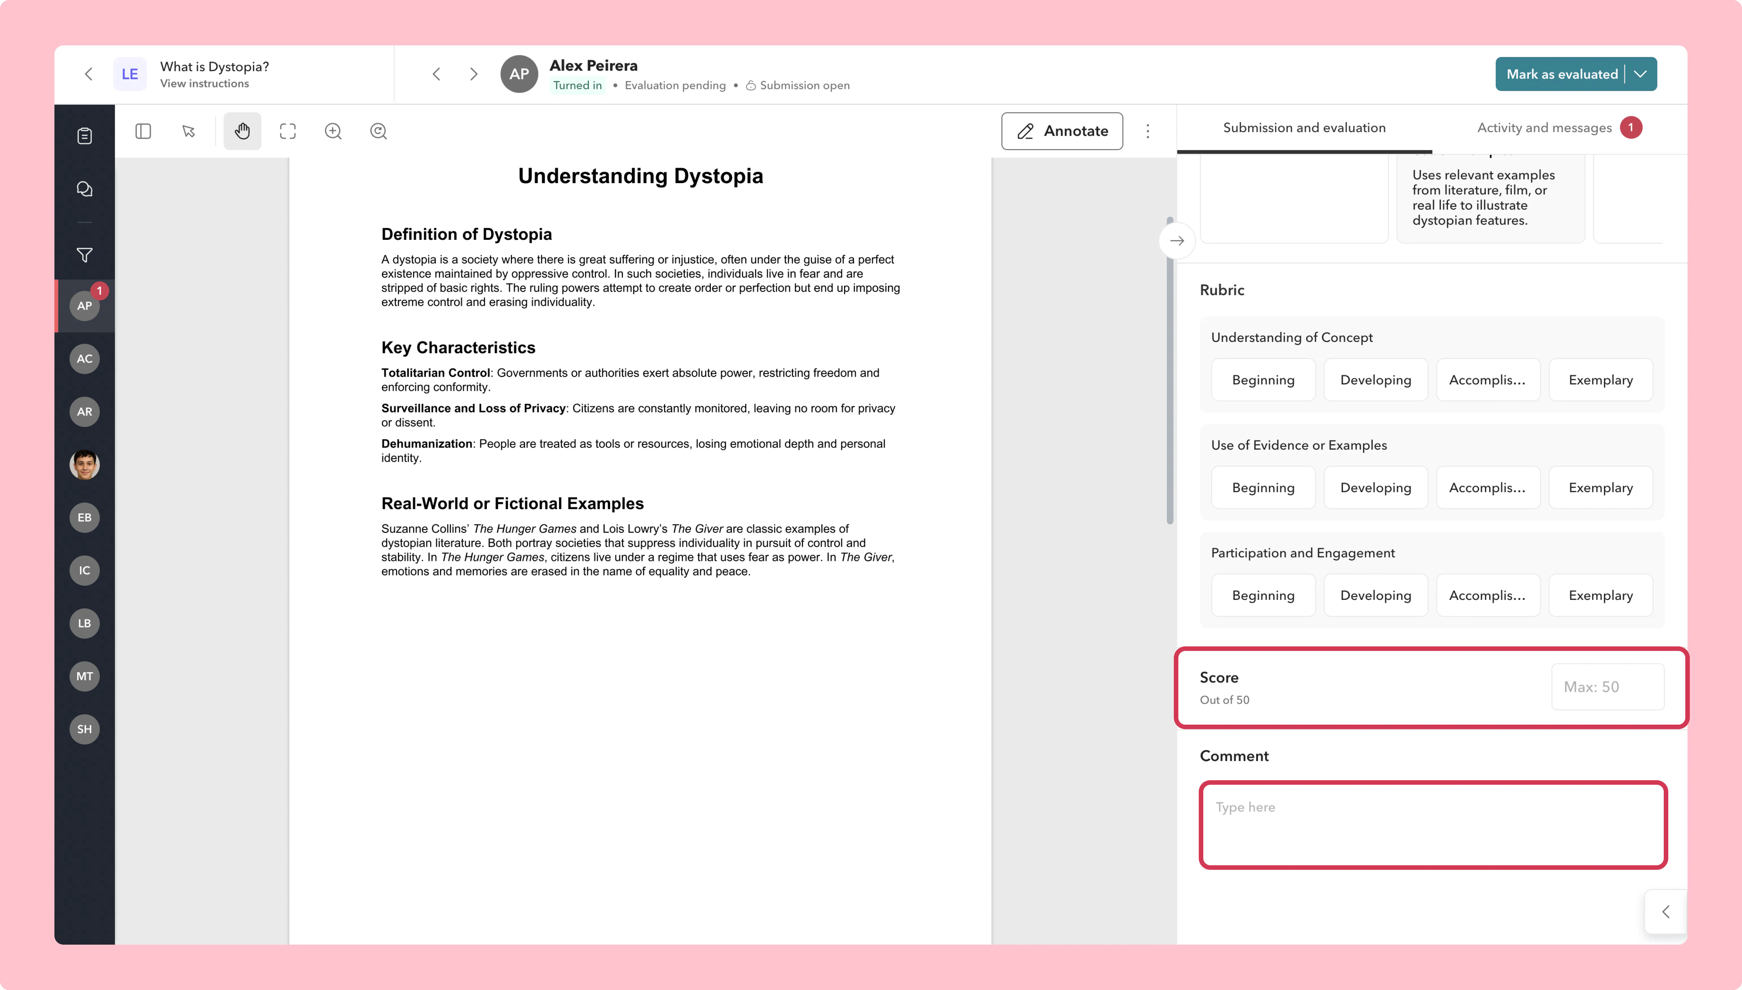
Task: Click the evaluation panel scrollbar
Action: pyautogui.click(x=1170, y=371)
